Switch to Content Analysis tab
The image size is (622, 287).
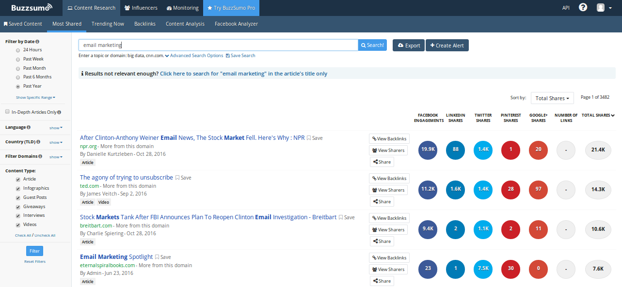click(185, 24)
